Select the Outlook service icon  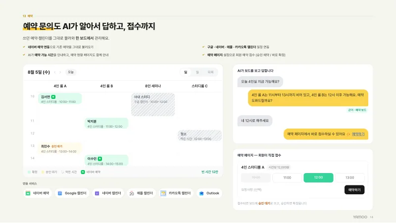201,193
